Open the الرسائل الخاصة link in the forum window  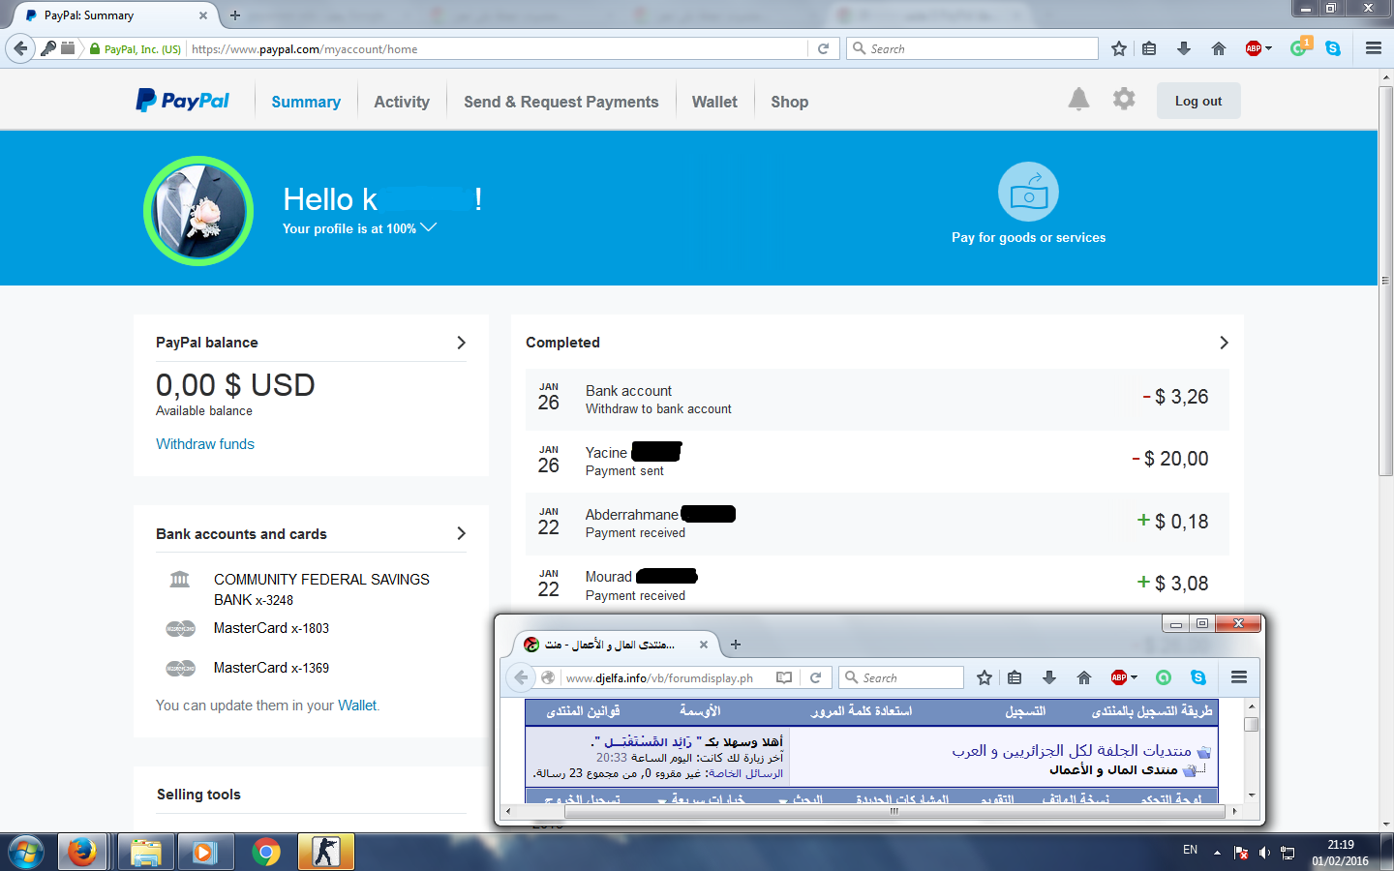coord(746,773)
